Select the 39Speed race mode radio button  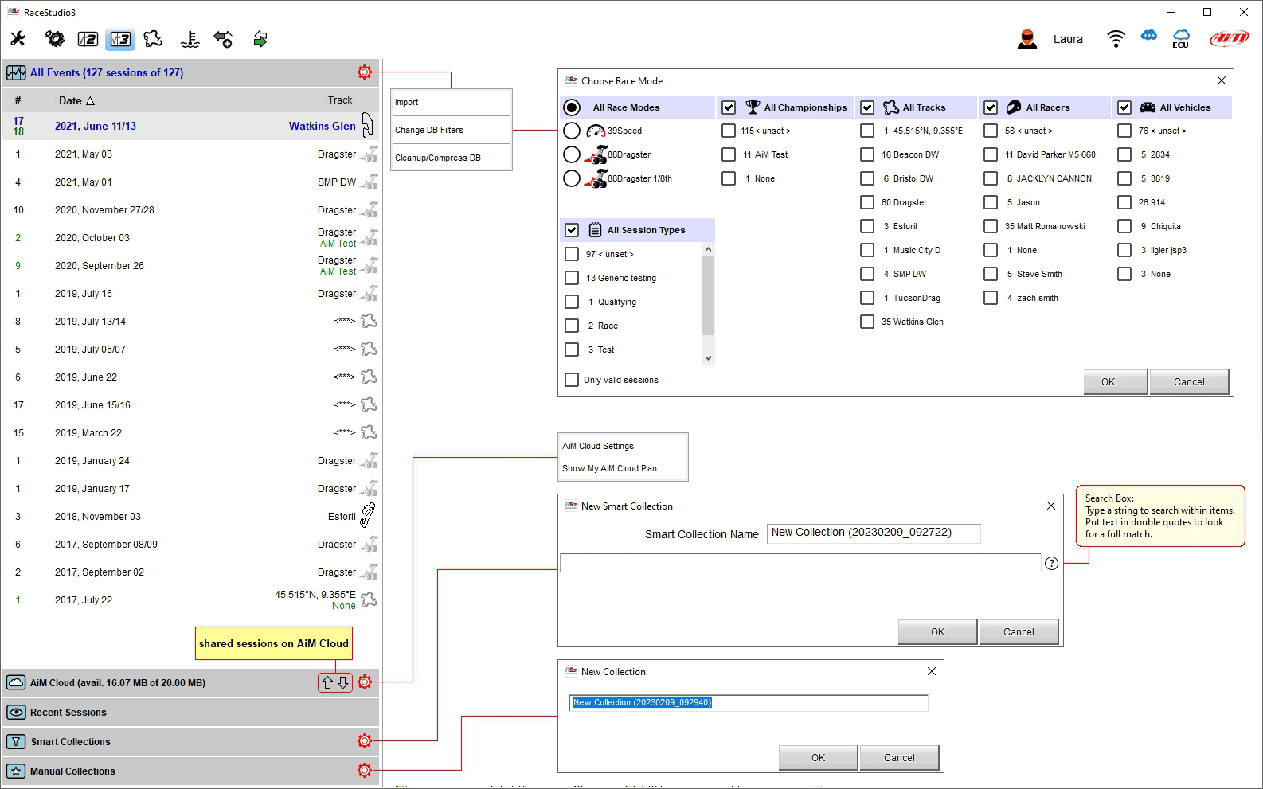(x=572, y=131)
